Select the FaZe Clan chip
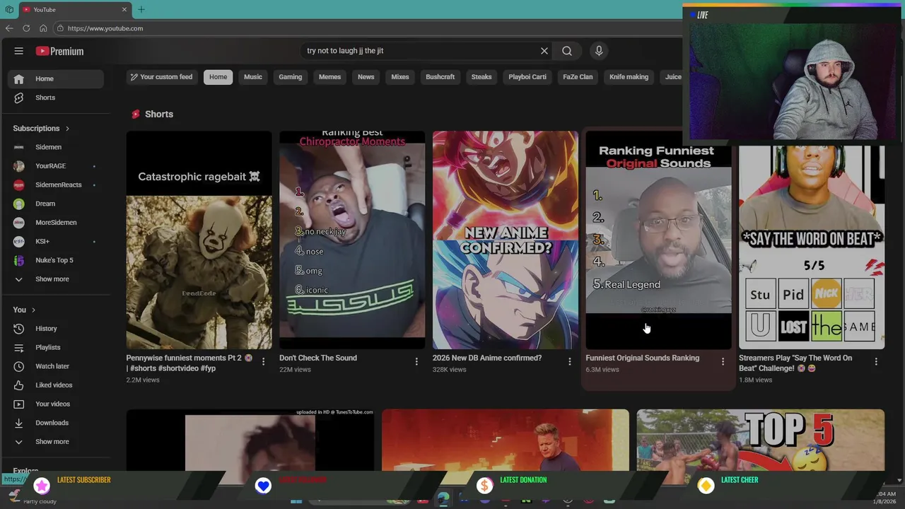The width and height of the screenshot is (905, 509). tap(578, 77)
